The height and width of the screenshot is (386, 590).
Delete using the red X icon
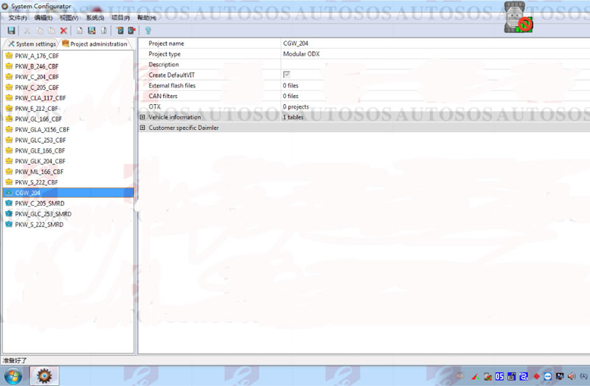63,31
